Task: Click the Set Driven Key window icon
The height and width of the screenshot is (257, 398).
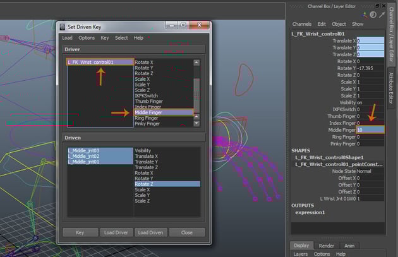Action: pos(62,28)
